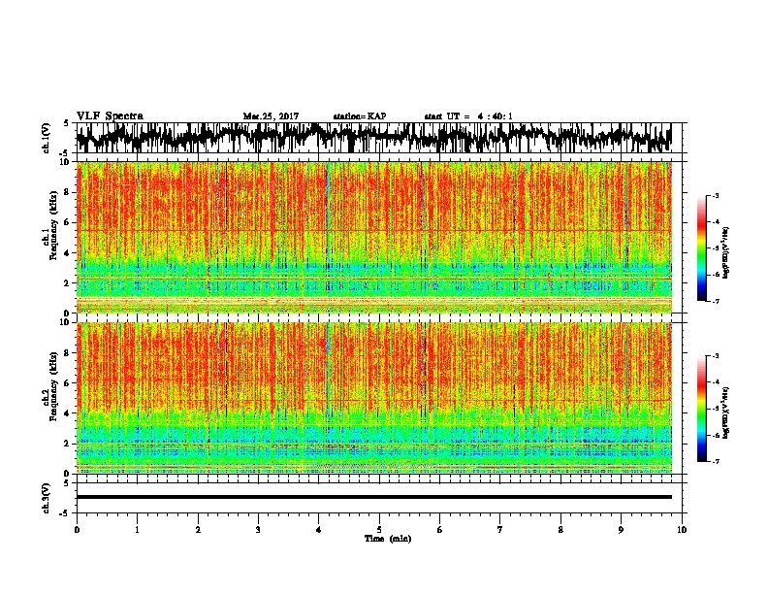Viewport: 768px width, 594px height.
Task: Select the "Time (min)" x-axis label
Action: (388, 539)
